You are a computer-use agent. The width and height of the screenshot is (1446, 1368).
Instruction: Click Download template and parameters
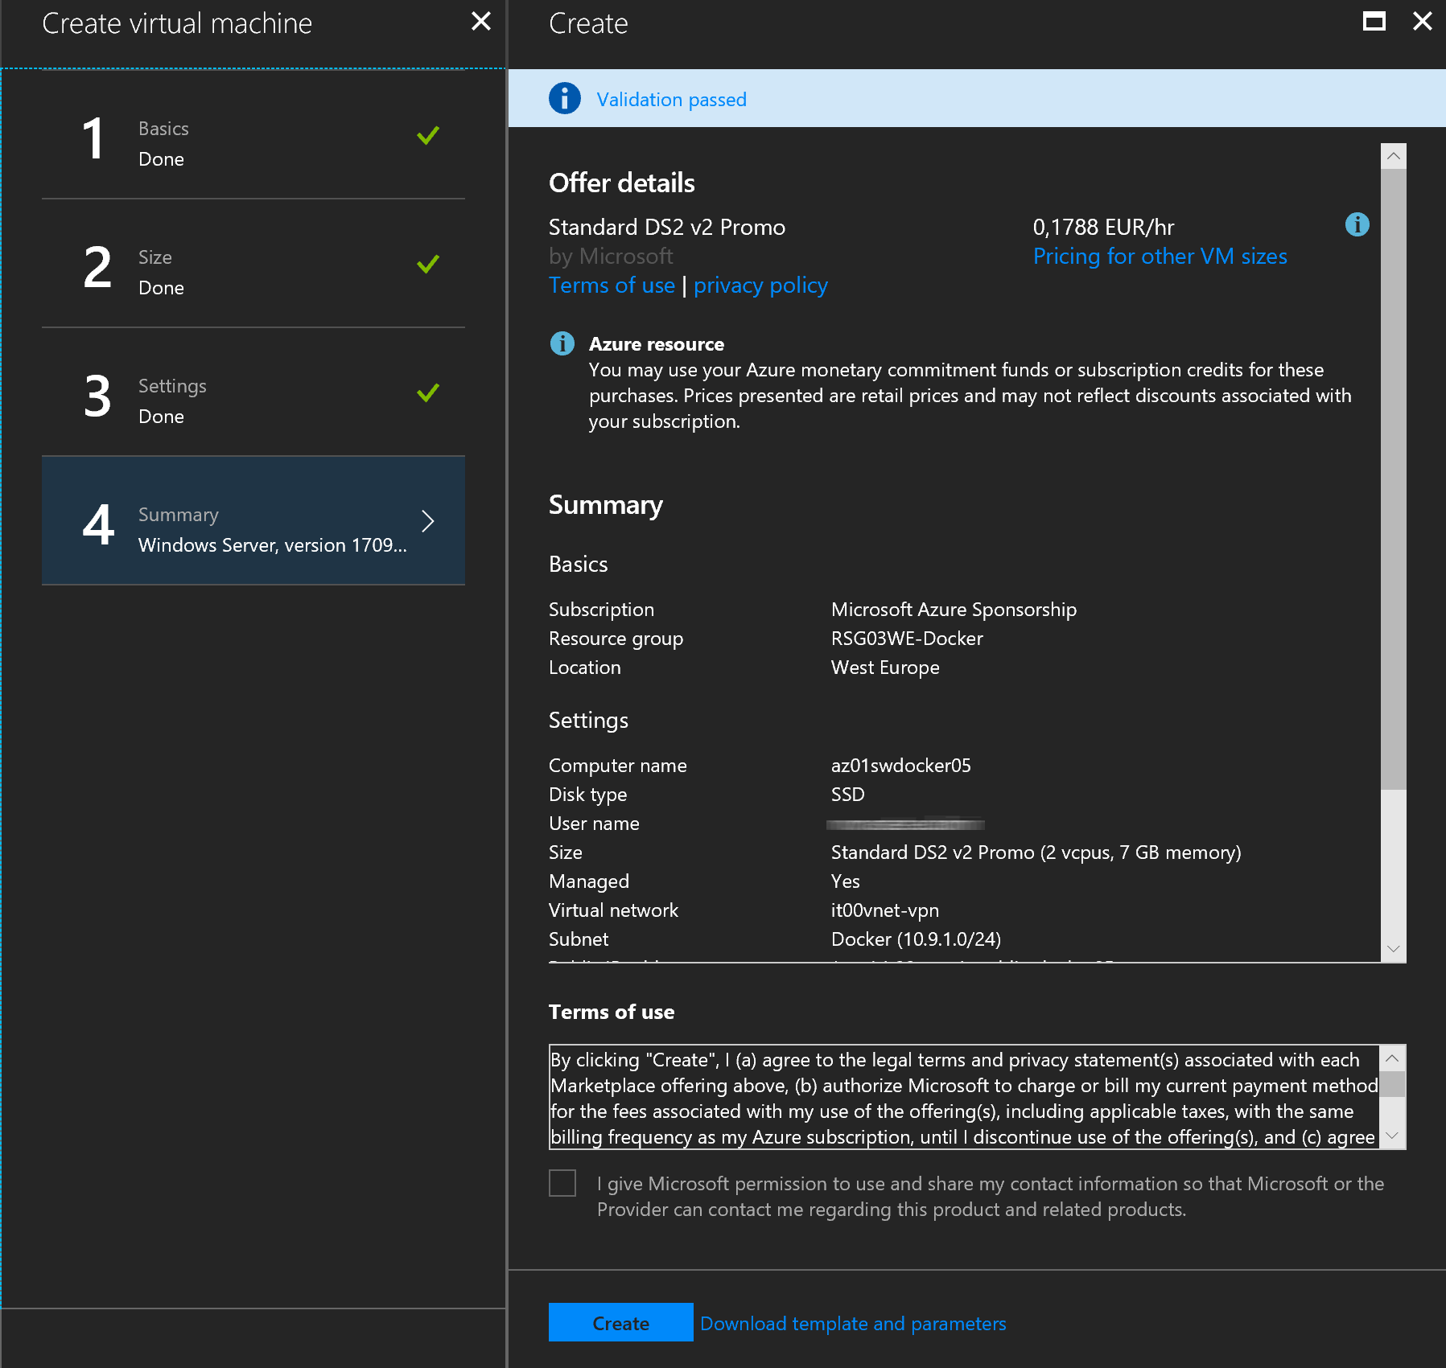(853, 1323)
